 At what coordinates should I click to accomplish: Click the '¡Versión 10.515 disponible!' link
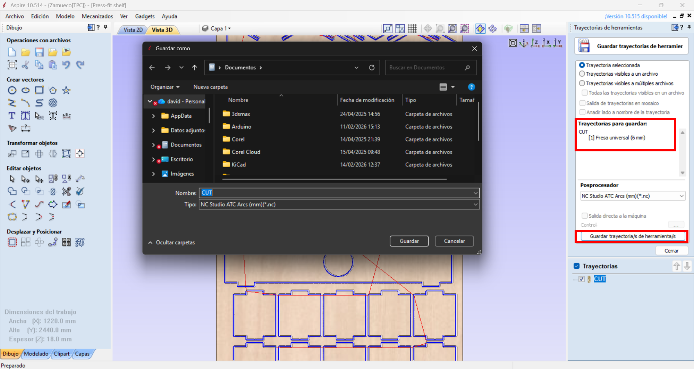pyautogui.click(x=636, y=16)
